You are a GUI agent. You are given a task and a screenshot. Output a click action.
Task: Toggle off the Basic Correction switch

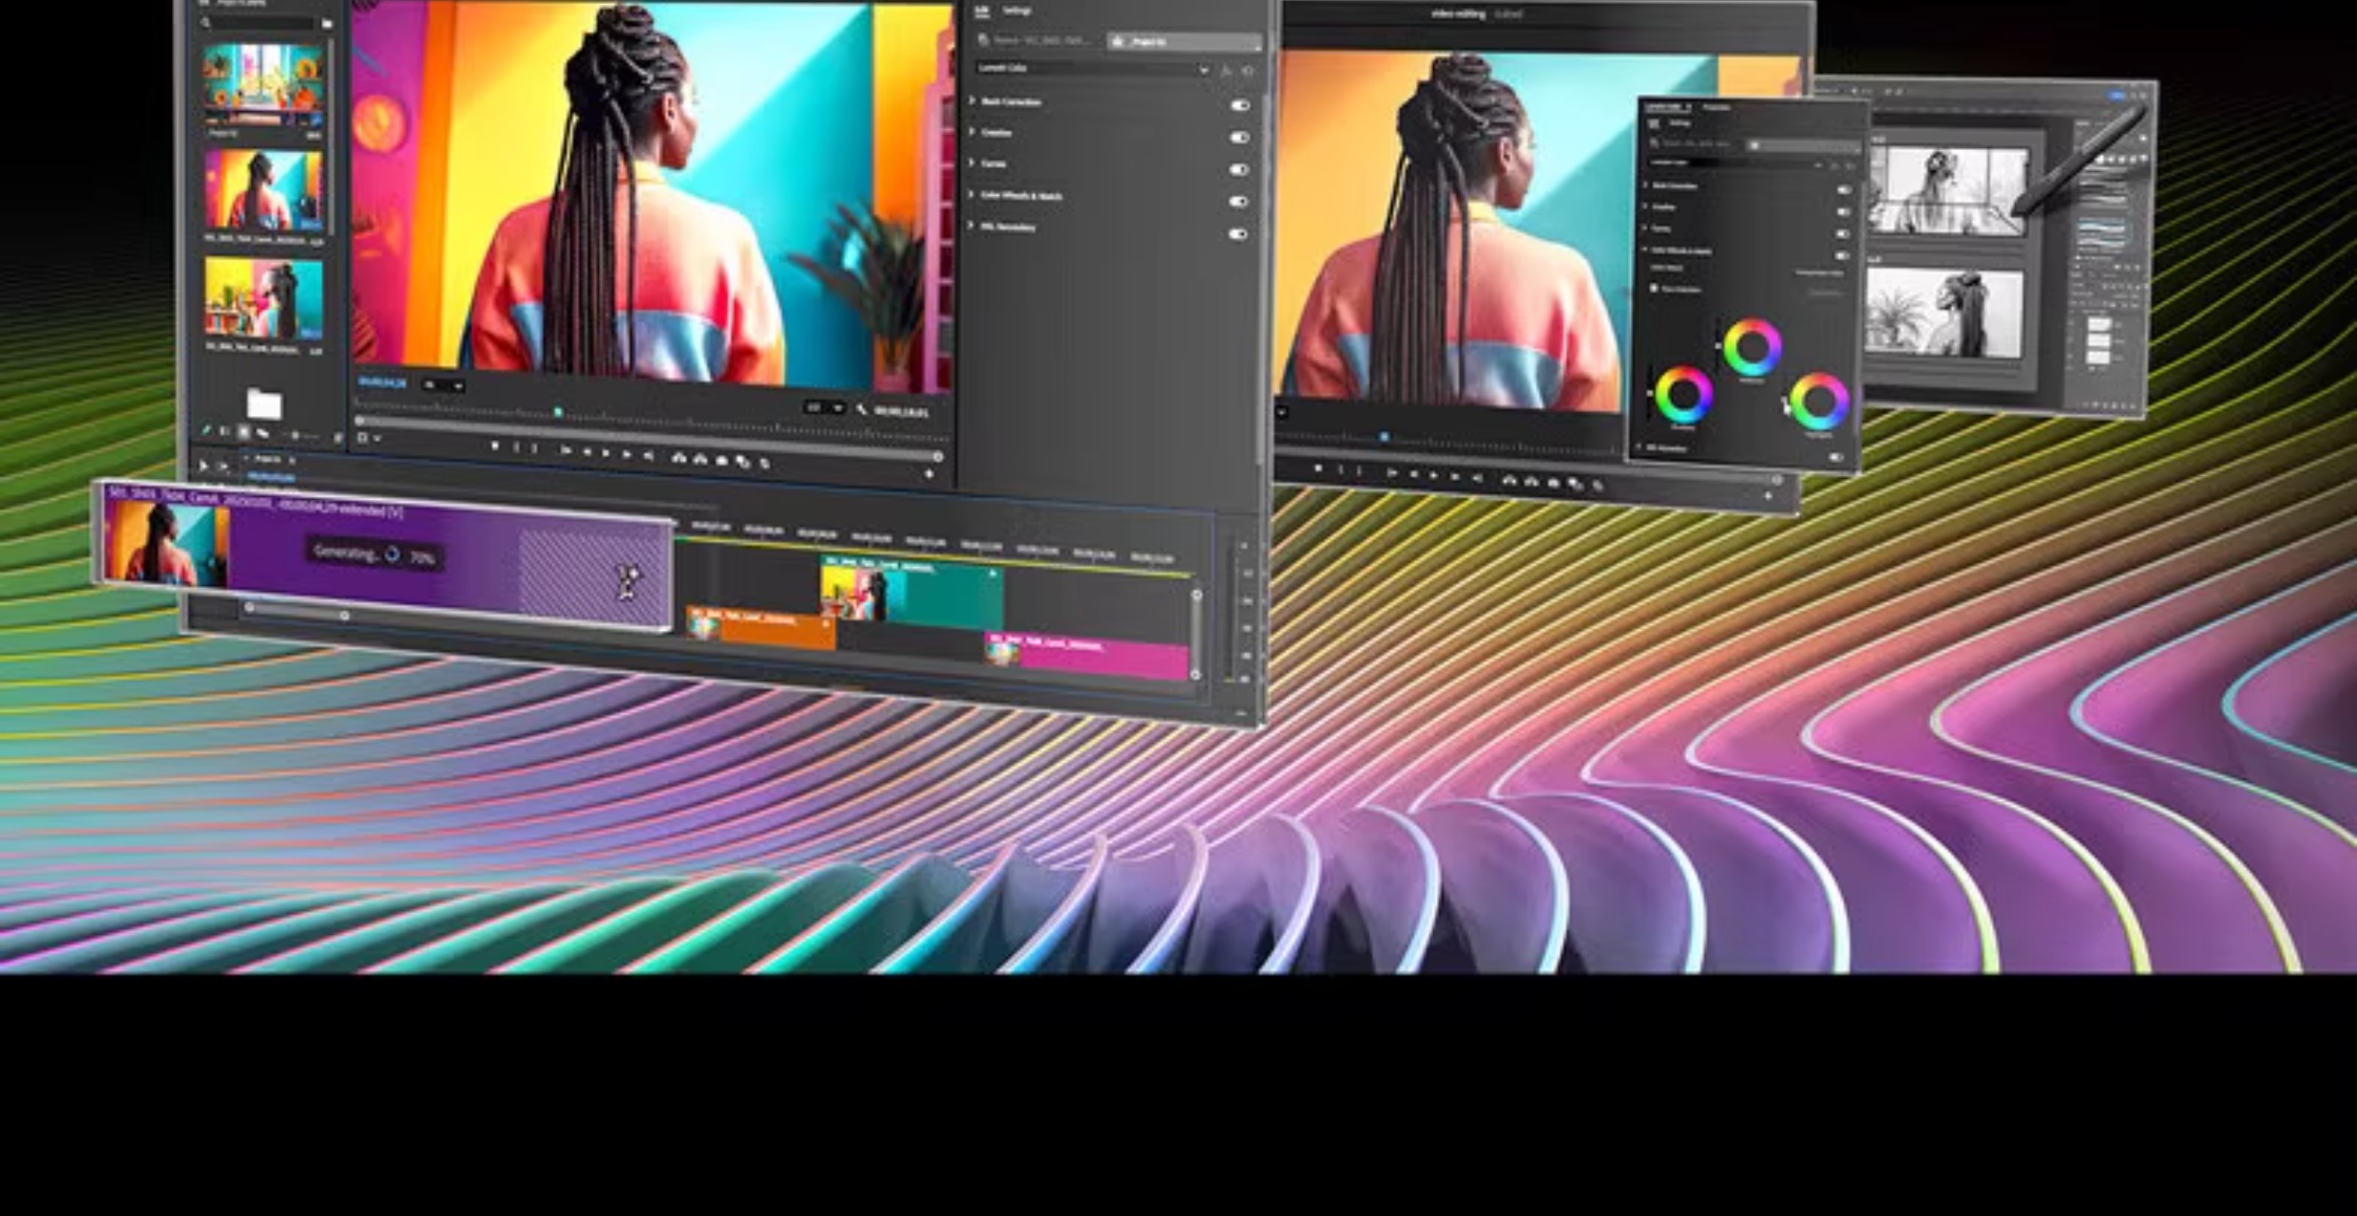[1239, 105]
